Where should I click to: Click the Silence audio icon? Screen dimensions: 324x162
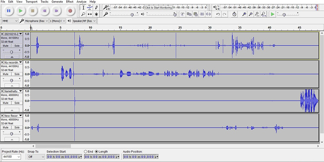[x=208, y=14]
